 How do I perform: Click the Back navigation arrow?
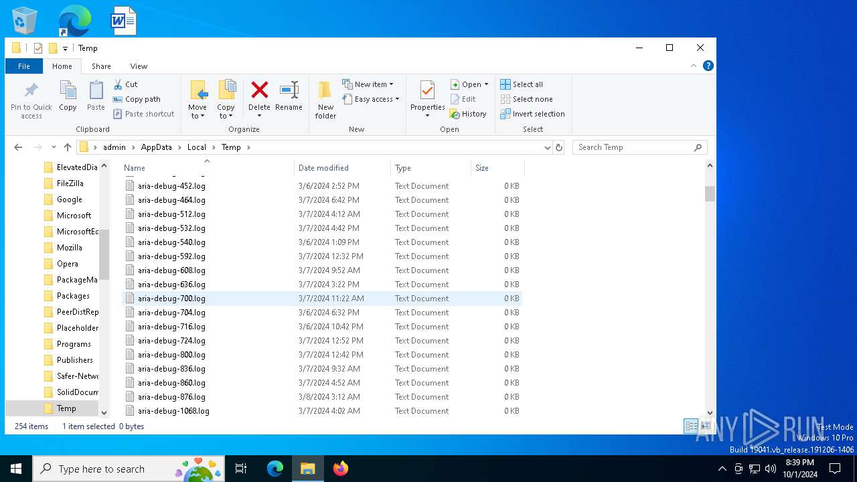[18, 147]
